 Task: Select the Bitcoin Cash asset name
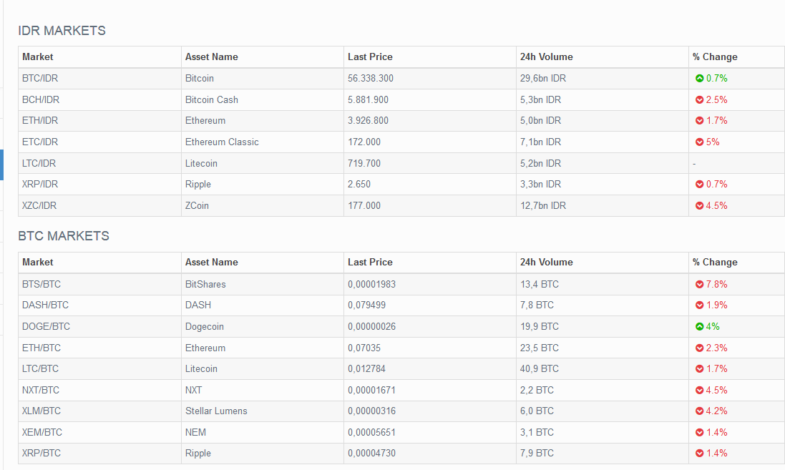pyautogui.click(x=211, y=99)
